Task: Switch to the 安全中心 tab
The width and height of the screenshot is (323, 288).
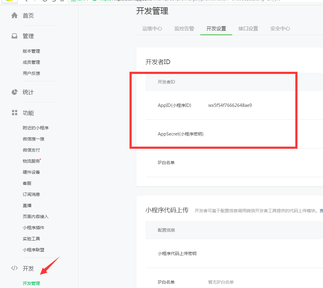Action: point(280,28)
